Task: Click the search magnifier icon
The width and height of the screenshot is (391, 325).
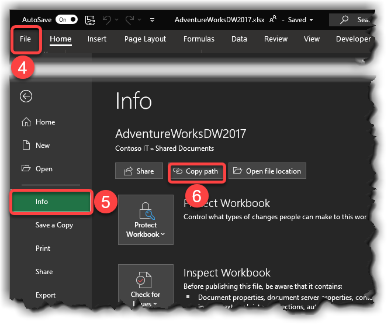Action: click(x=344, y=19)
